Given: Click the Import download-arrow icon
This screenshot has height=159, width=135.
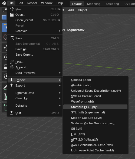Looking at the screenshot, I should tap(12, 80).
